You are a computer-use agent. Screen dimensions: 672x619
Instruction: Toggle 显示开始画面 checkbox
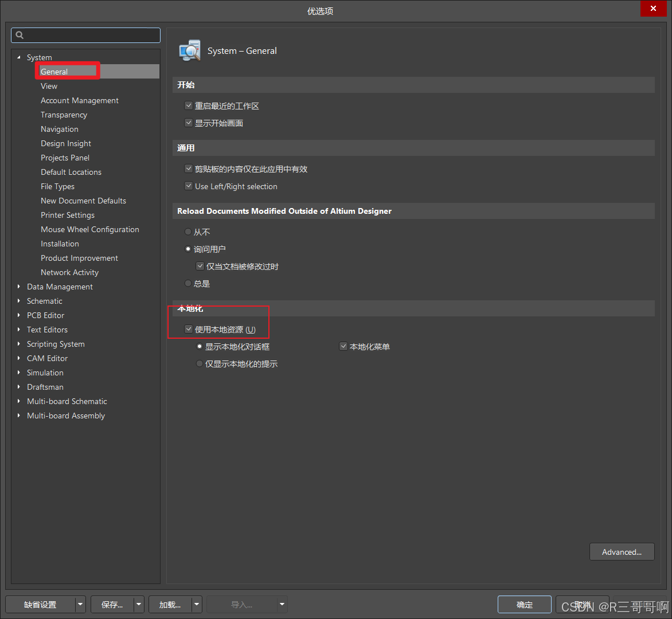click(x=188, y=123)
